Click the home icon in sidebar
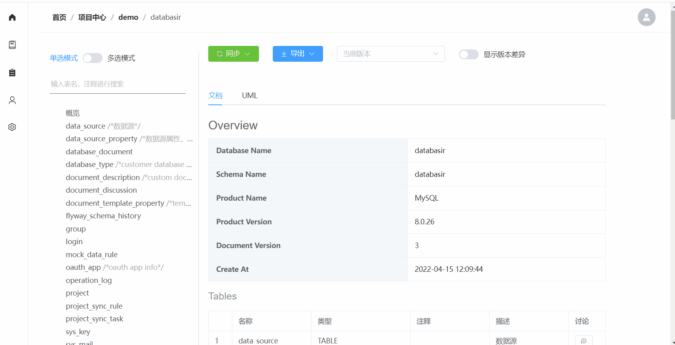This screenshot has width=675, height=345. pyautogui.click(x=12, y=17)
